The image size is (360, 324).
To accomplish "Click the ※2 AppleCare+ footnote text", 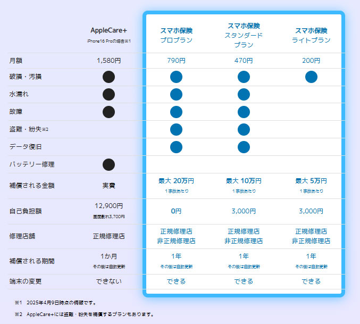I will pos(85,314).
